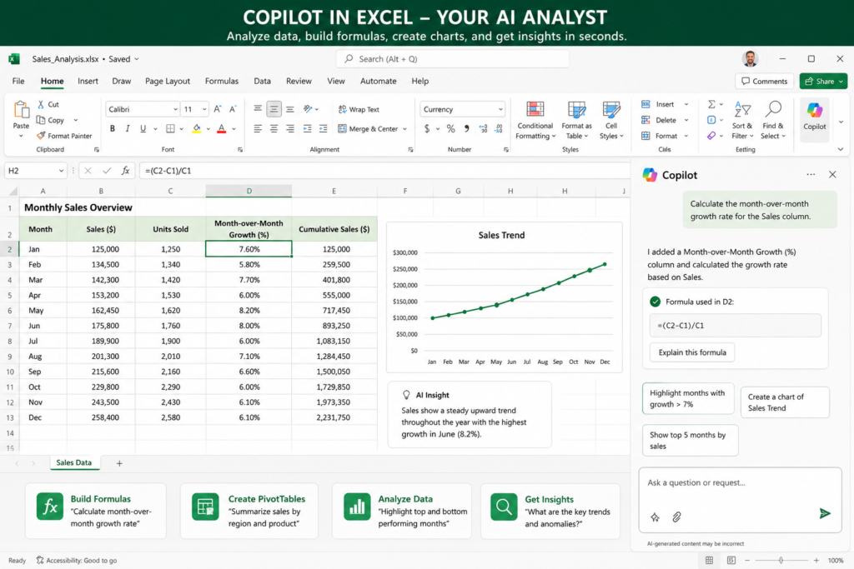
Task: Click the Insert Function fx icon
Action: pos(125,171)
